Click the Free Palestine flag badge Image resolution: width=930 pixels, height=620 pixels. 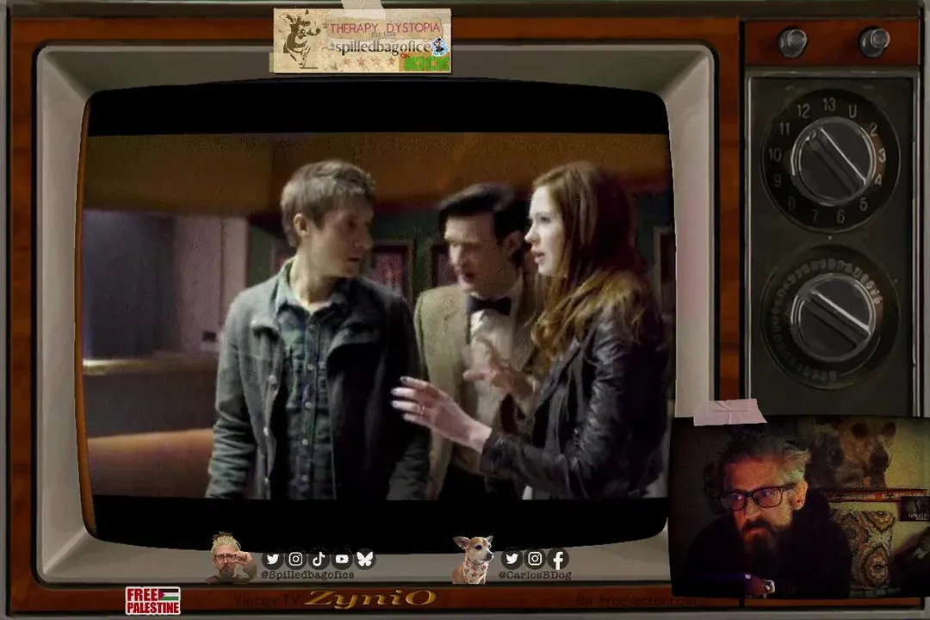(x=152, y=600)
